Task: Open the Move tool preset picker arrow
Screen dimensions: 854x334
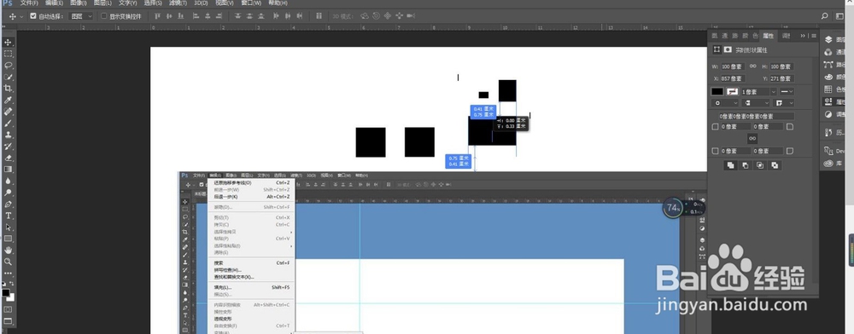Action: [21, 16]
